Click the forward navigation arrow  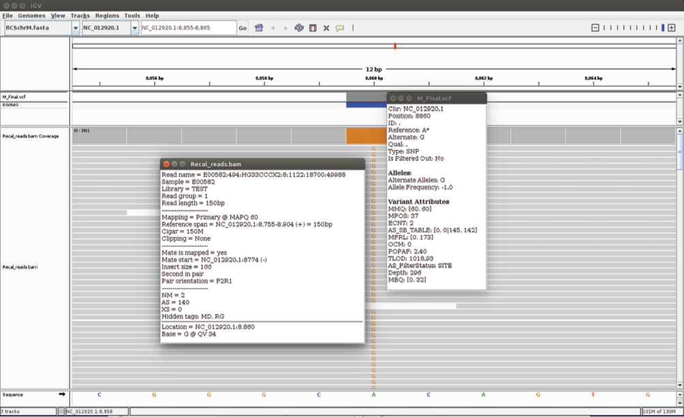click(x=285, y=28)
